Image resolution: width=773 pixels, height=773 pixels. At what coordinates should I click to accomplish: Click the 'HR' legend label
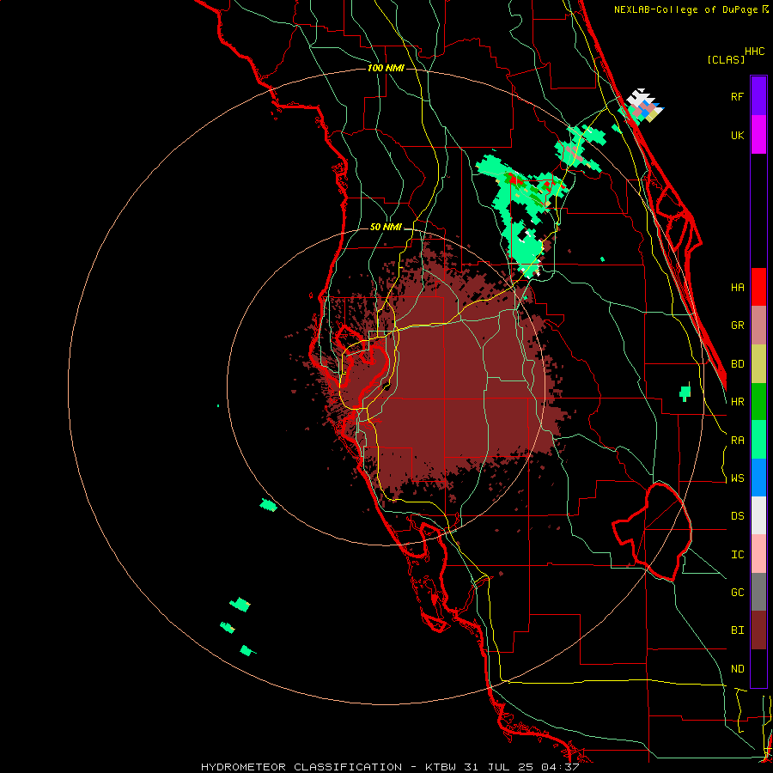tap(737, 402)
